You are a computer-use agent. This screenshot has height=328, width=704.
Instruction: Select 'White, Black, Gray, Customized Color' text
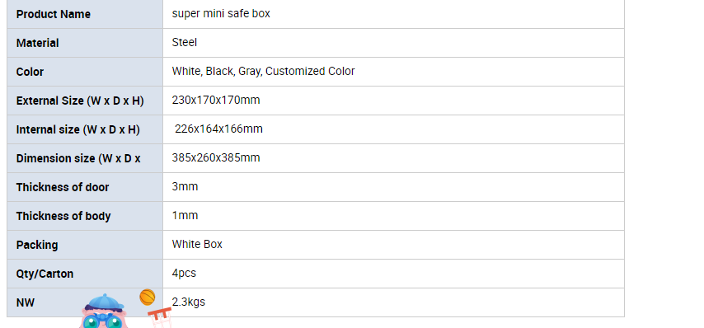263,72
